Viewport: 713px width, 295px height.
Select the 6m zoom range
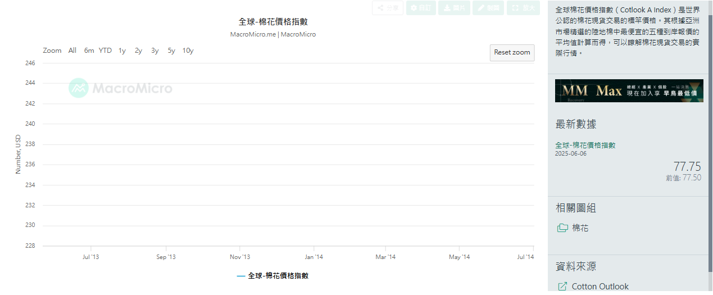pos(89,51)
